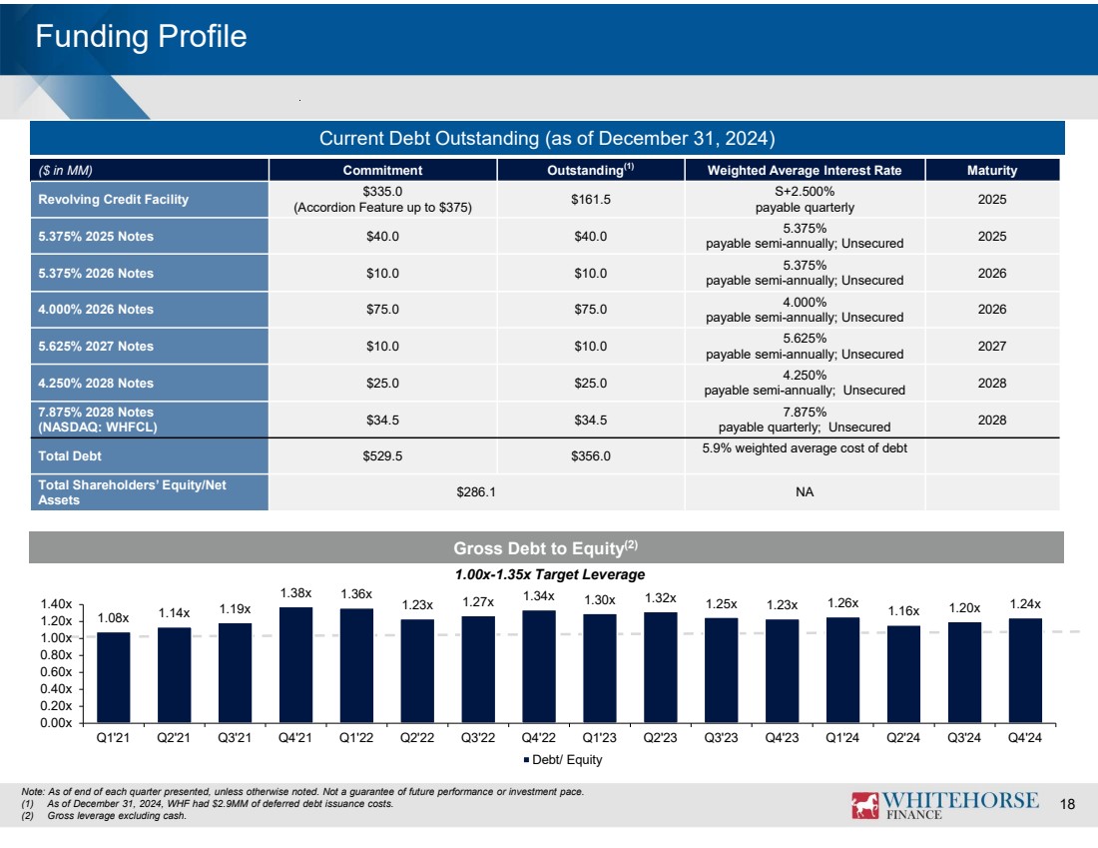Select the 'Funding Profile' slide title
This screenshot has width=1098, height=848.
click(141, 36)
